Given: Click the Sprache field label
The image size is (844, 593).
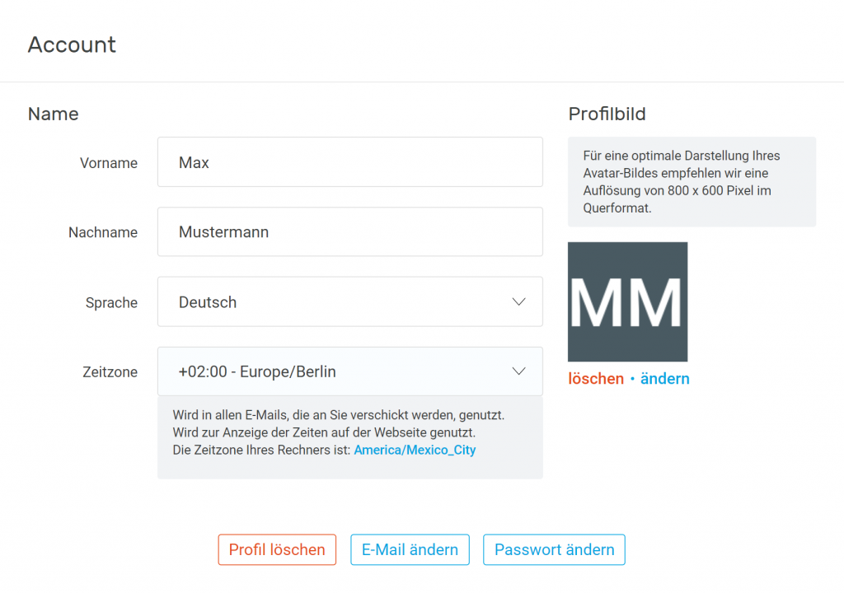Looking at the screenshot, I should (x=111, y=303).
